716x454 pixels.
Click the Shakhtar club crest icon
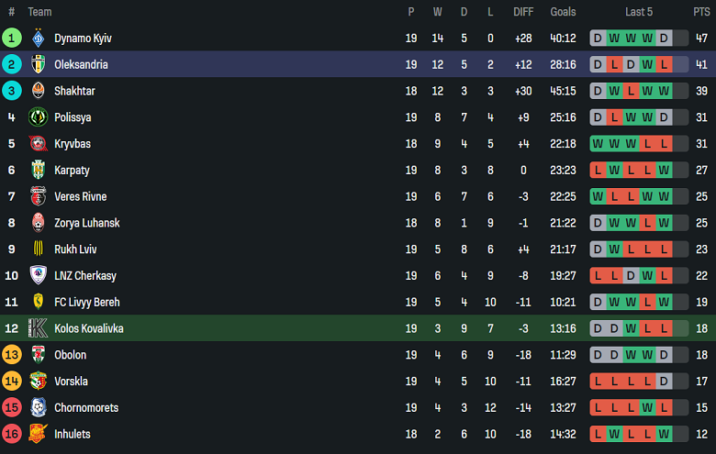[x=39, y=91]
